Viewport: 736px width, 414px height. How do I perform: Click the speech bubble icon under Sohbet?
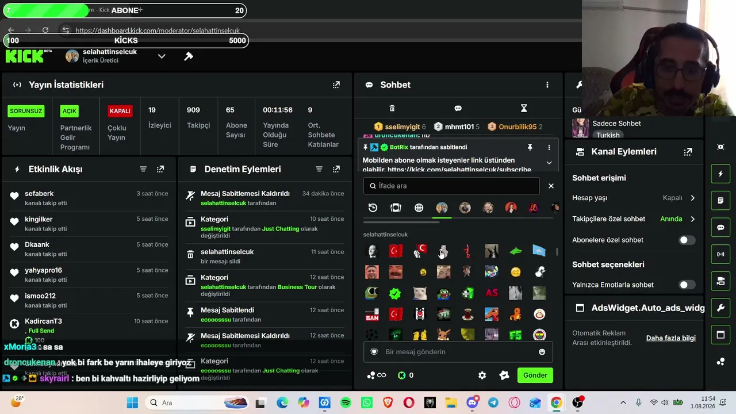[x=458, y=108]
